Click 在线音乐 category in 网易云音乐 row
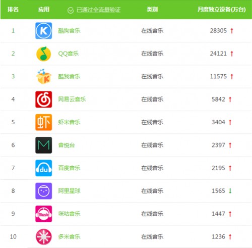The image size is (252, 248). coord(152,100)
